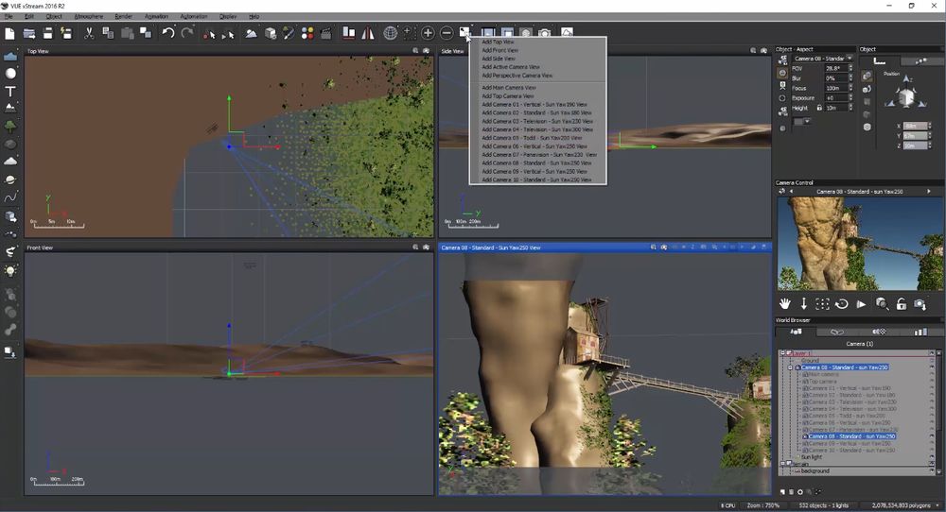946x512 pixels.
Task: Click the Zoom In plus icon
Action: [428, 33]
